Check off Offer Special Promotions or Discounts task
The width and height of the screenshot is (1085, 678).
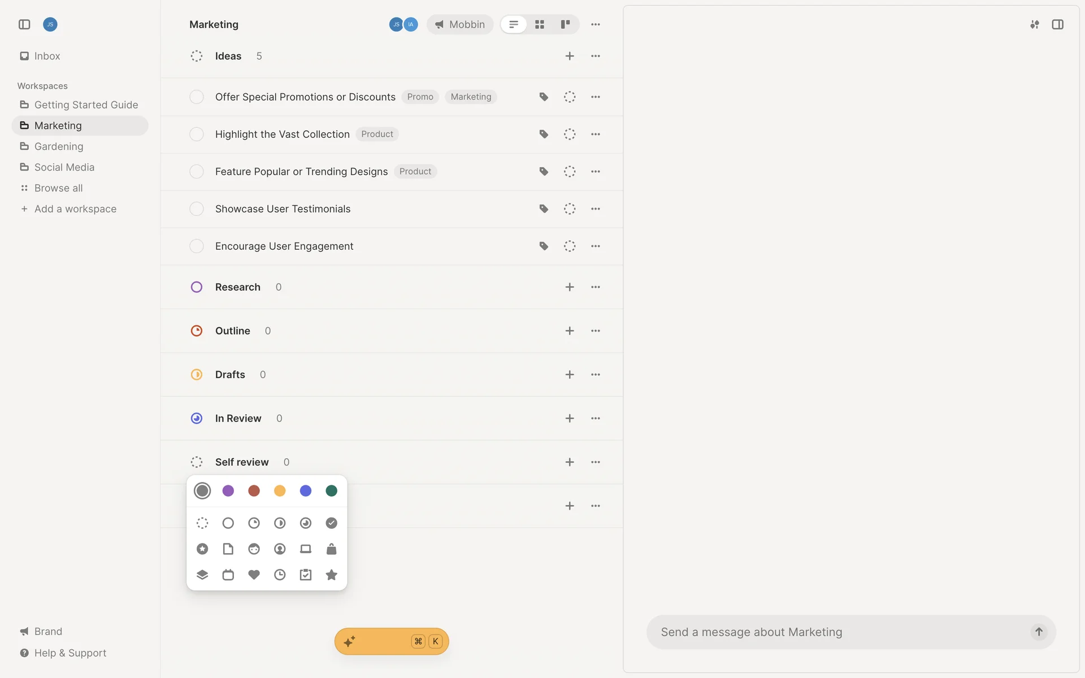pos(197,97)
